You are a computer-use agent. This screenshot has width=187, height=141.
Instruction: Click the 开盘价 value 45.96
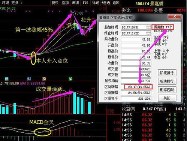click(136, 45)
